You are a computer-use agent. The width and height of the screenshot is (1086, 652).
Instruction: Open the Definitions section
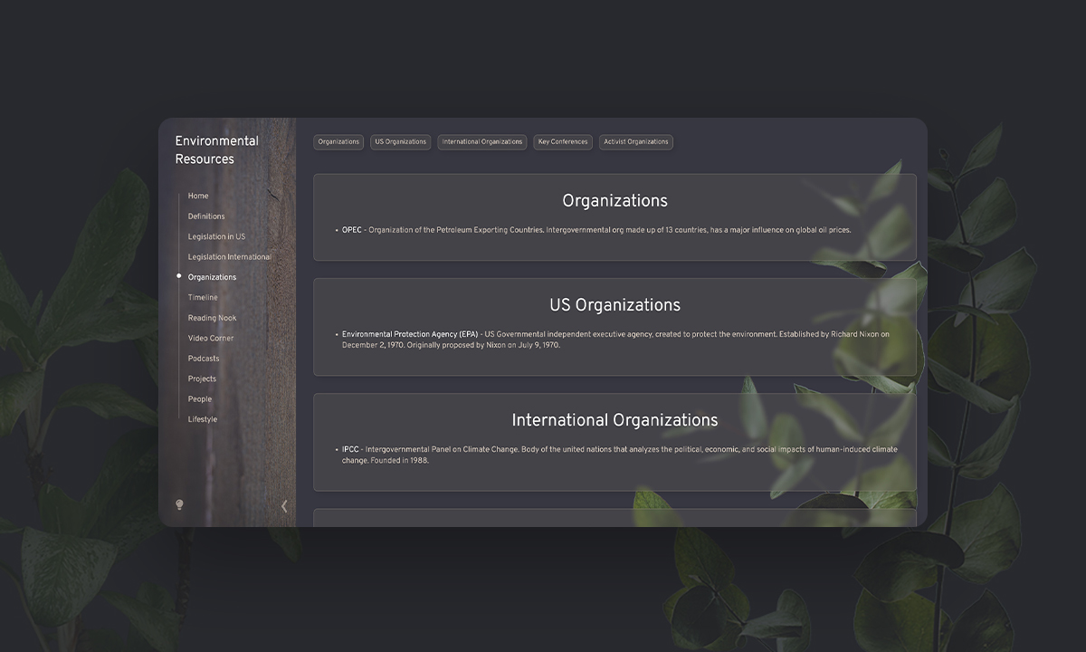pyautogui.click(x=205, y=216)
